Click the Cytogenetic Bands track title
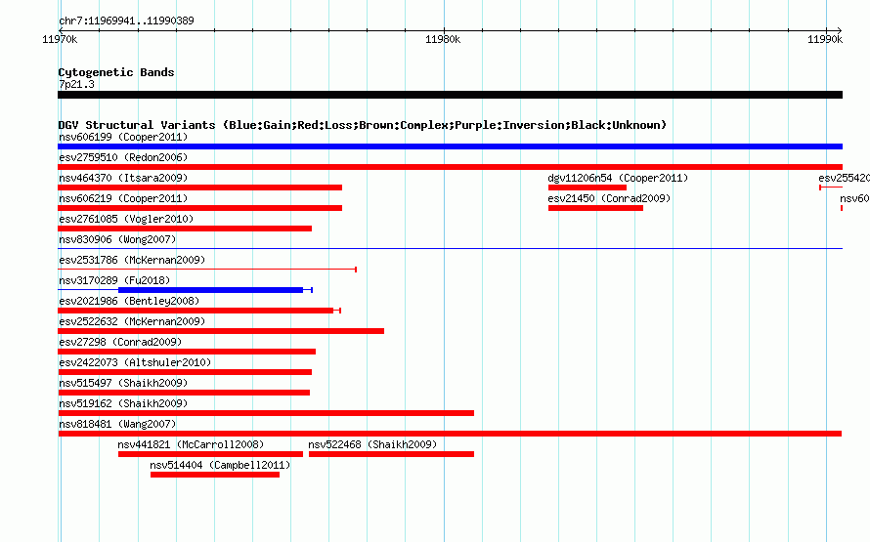The image size is (870, 542). 116,72
